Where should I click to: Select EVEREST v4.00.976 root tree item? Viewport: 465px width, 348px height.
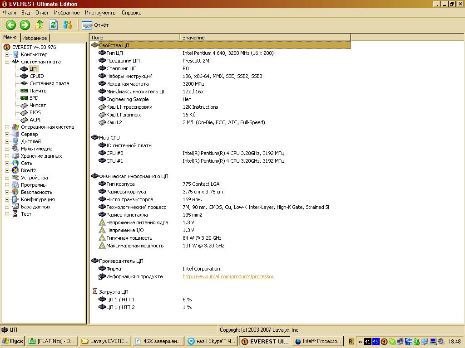pyautogui.click(x=34, y=47)
